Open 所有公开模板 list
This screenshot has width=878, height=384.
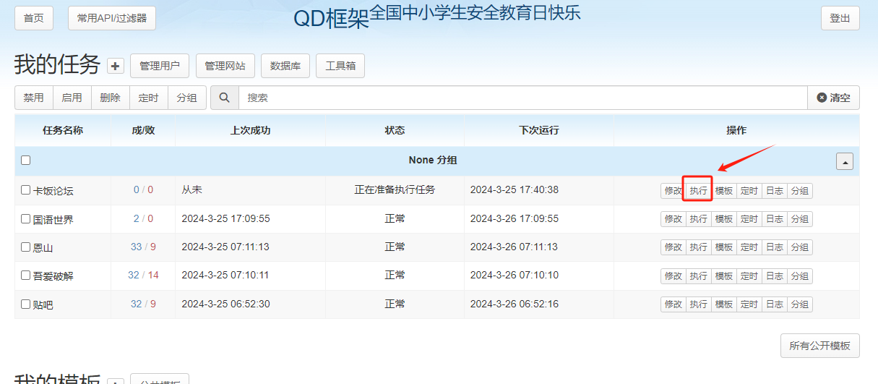(819, 346)
